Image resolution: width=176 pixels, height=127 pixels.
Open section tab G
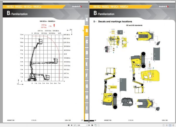(x=87, y=86)
